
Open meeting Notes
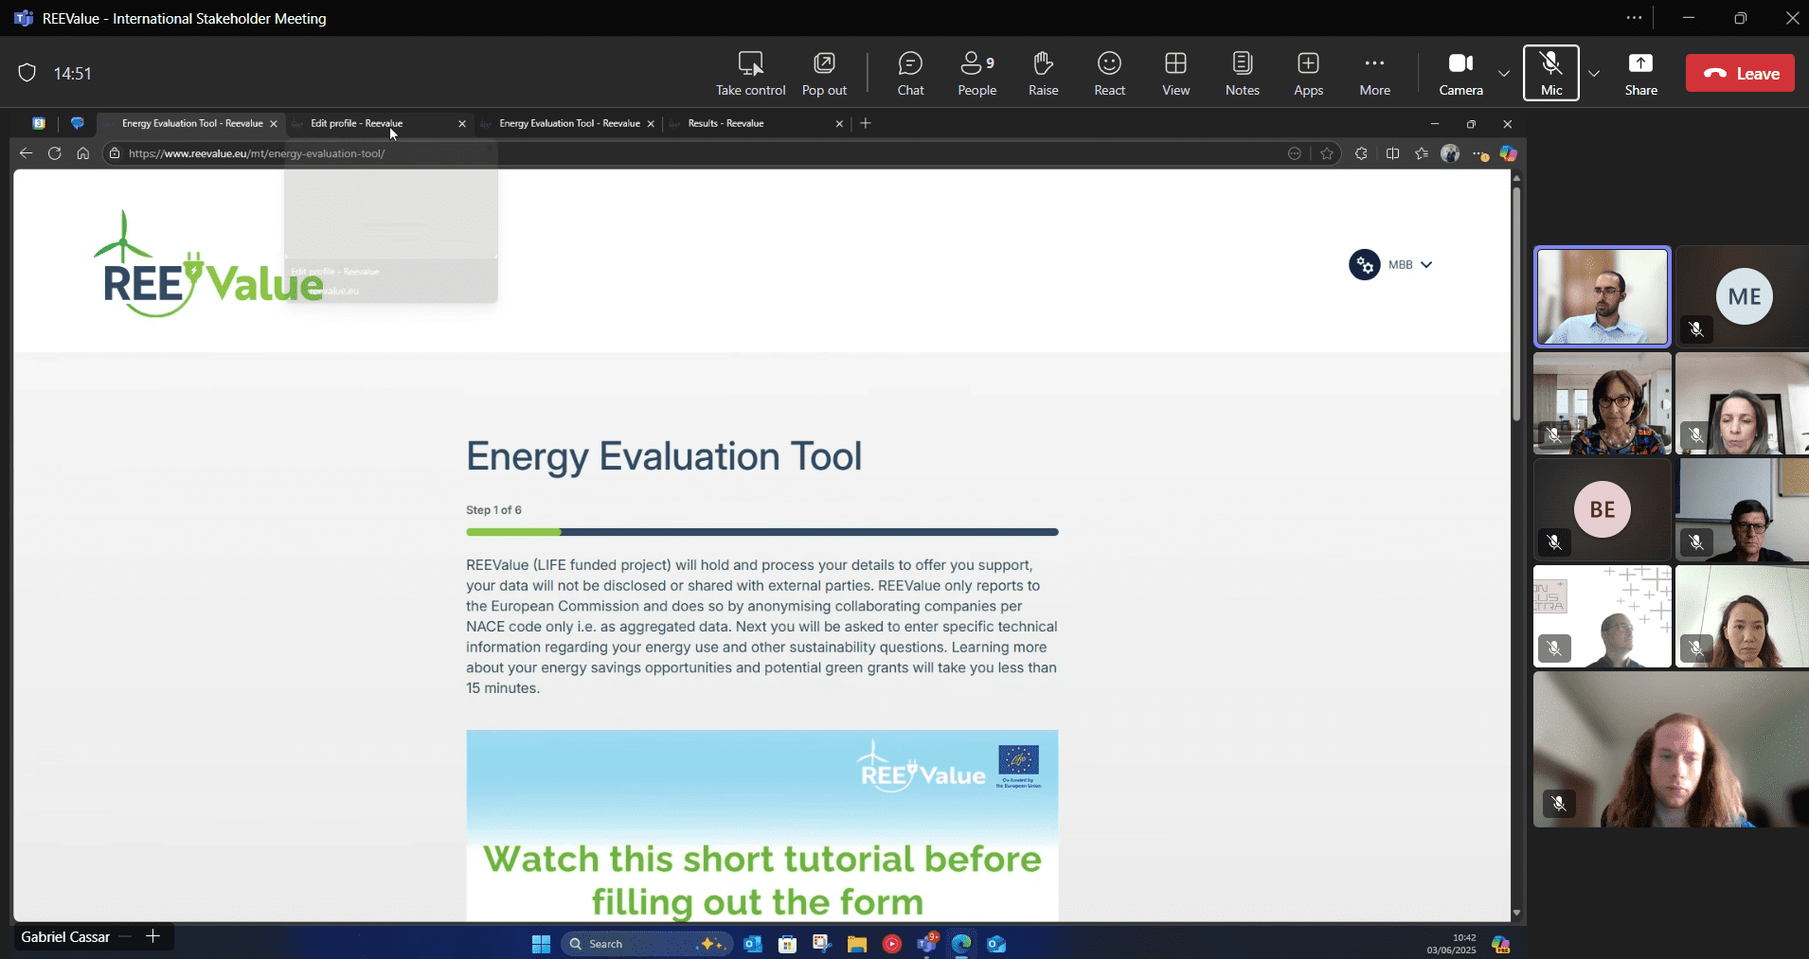click(x=1242, y=74)
